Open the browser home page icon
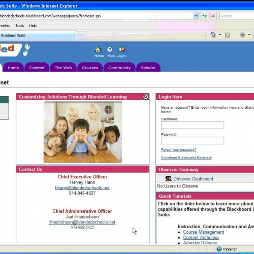 point(213,35)
